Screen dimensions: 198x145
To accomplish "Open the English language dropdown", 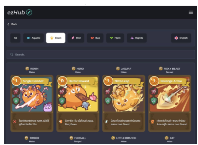I will coord(181,38).
